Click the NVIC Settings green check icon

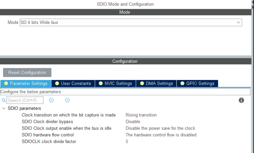coord(101,84)
